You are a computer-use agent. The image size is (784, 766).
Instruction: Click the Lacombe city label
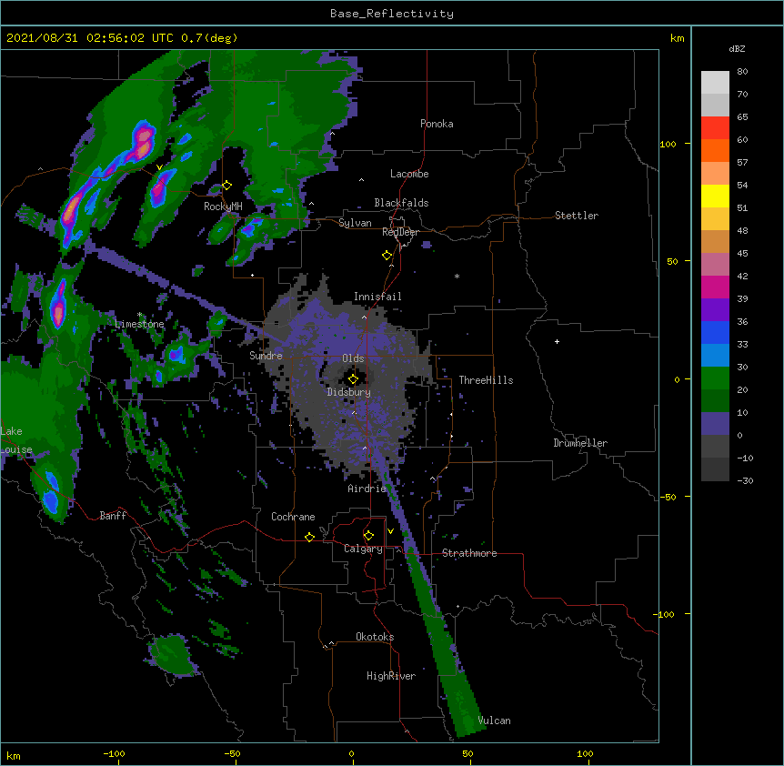click(409, 174)
